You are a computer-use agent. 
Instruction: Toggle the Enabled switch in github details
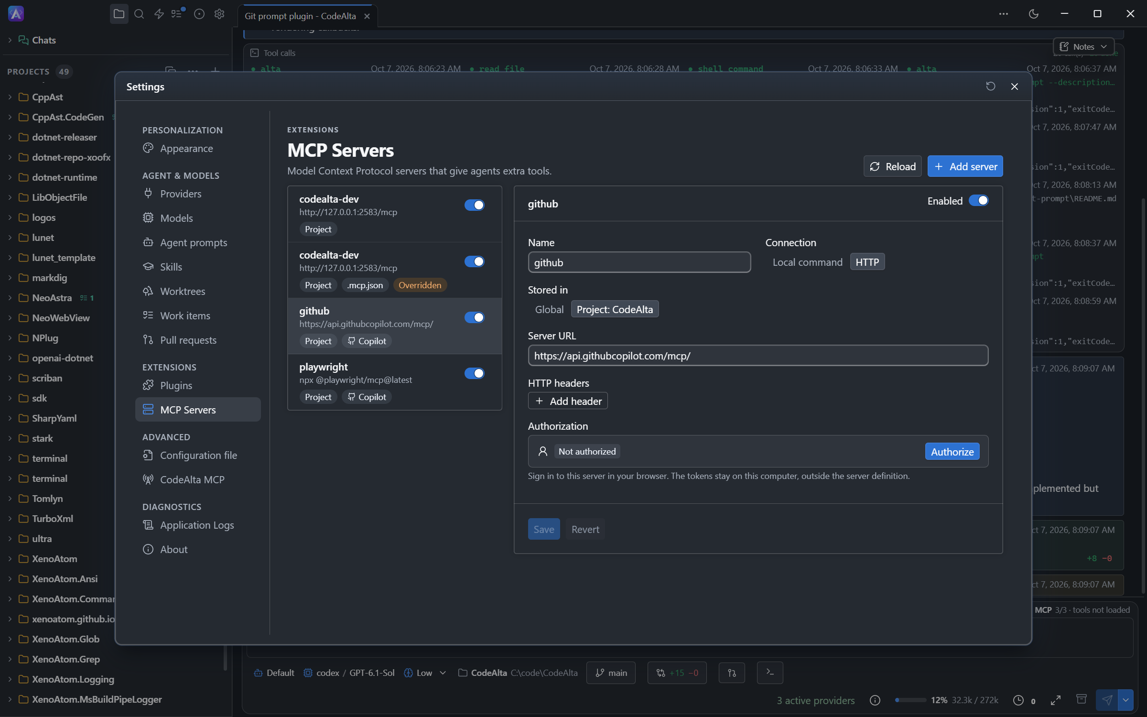(978, 201)
